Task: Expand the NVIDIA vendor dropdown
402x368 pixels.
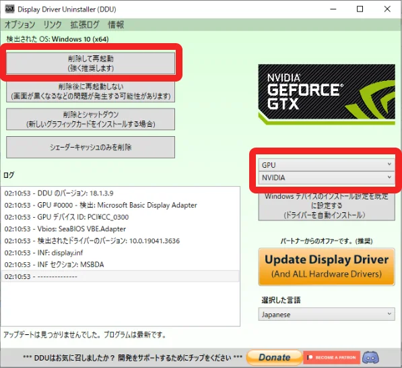Action: [x=327, y=177]
